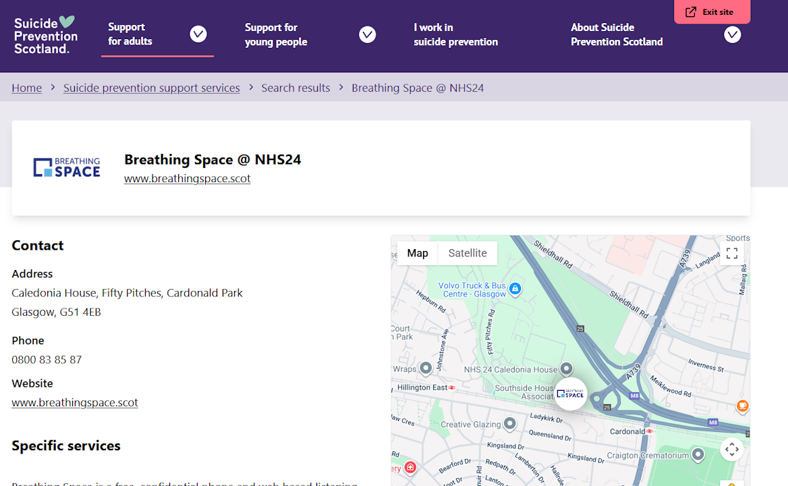Screen dimensions: 788x486
Task: Click the Creative Glazing map pin
Action: tap(509, 424)
